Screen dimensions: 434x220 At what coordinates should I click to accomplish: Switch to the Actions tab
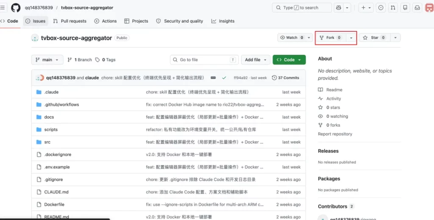[x=106, y=21]
